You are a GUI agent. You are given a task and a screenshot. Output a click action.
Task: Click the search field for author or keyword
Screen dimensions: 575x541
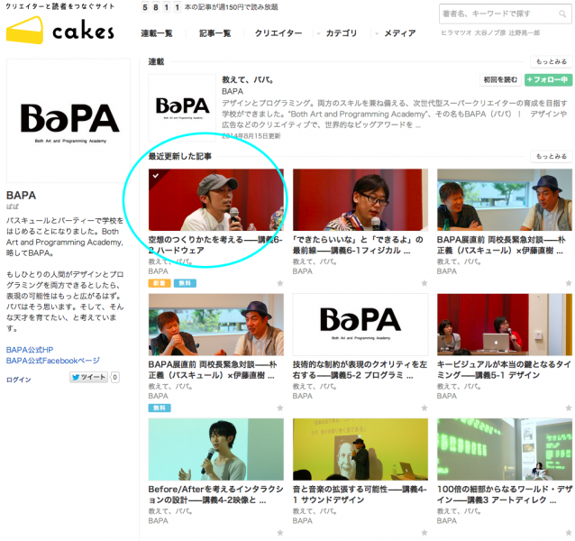tap(505, 14)
